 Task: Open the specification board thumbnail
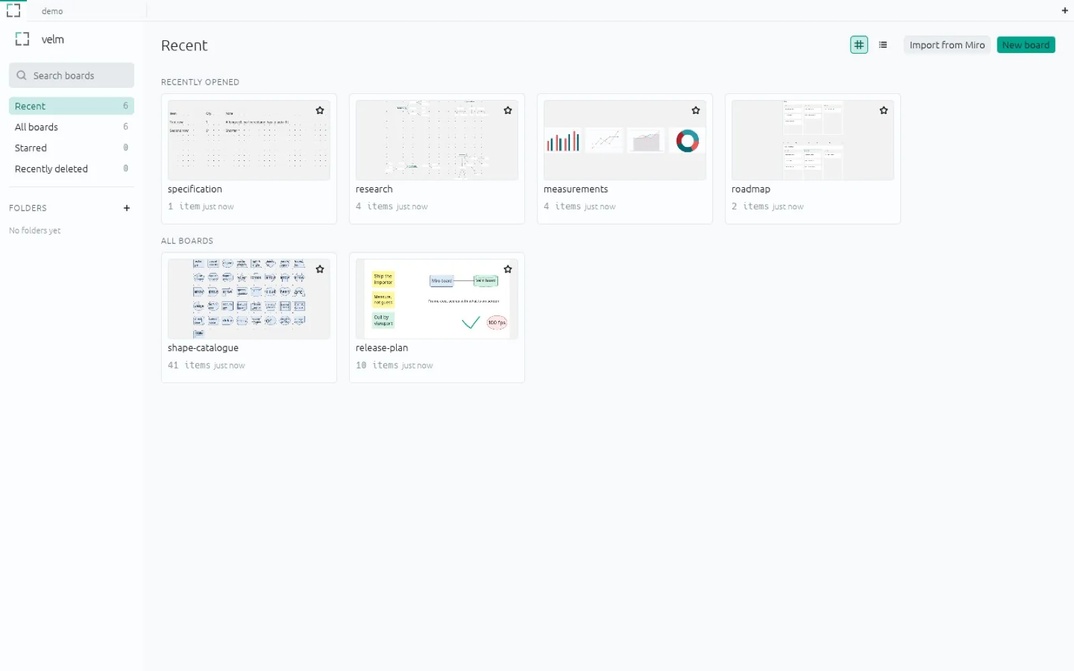pyautogui.click(x=249, y=140)
